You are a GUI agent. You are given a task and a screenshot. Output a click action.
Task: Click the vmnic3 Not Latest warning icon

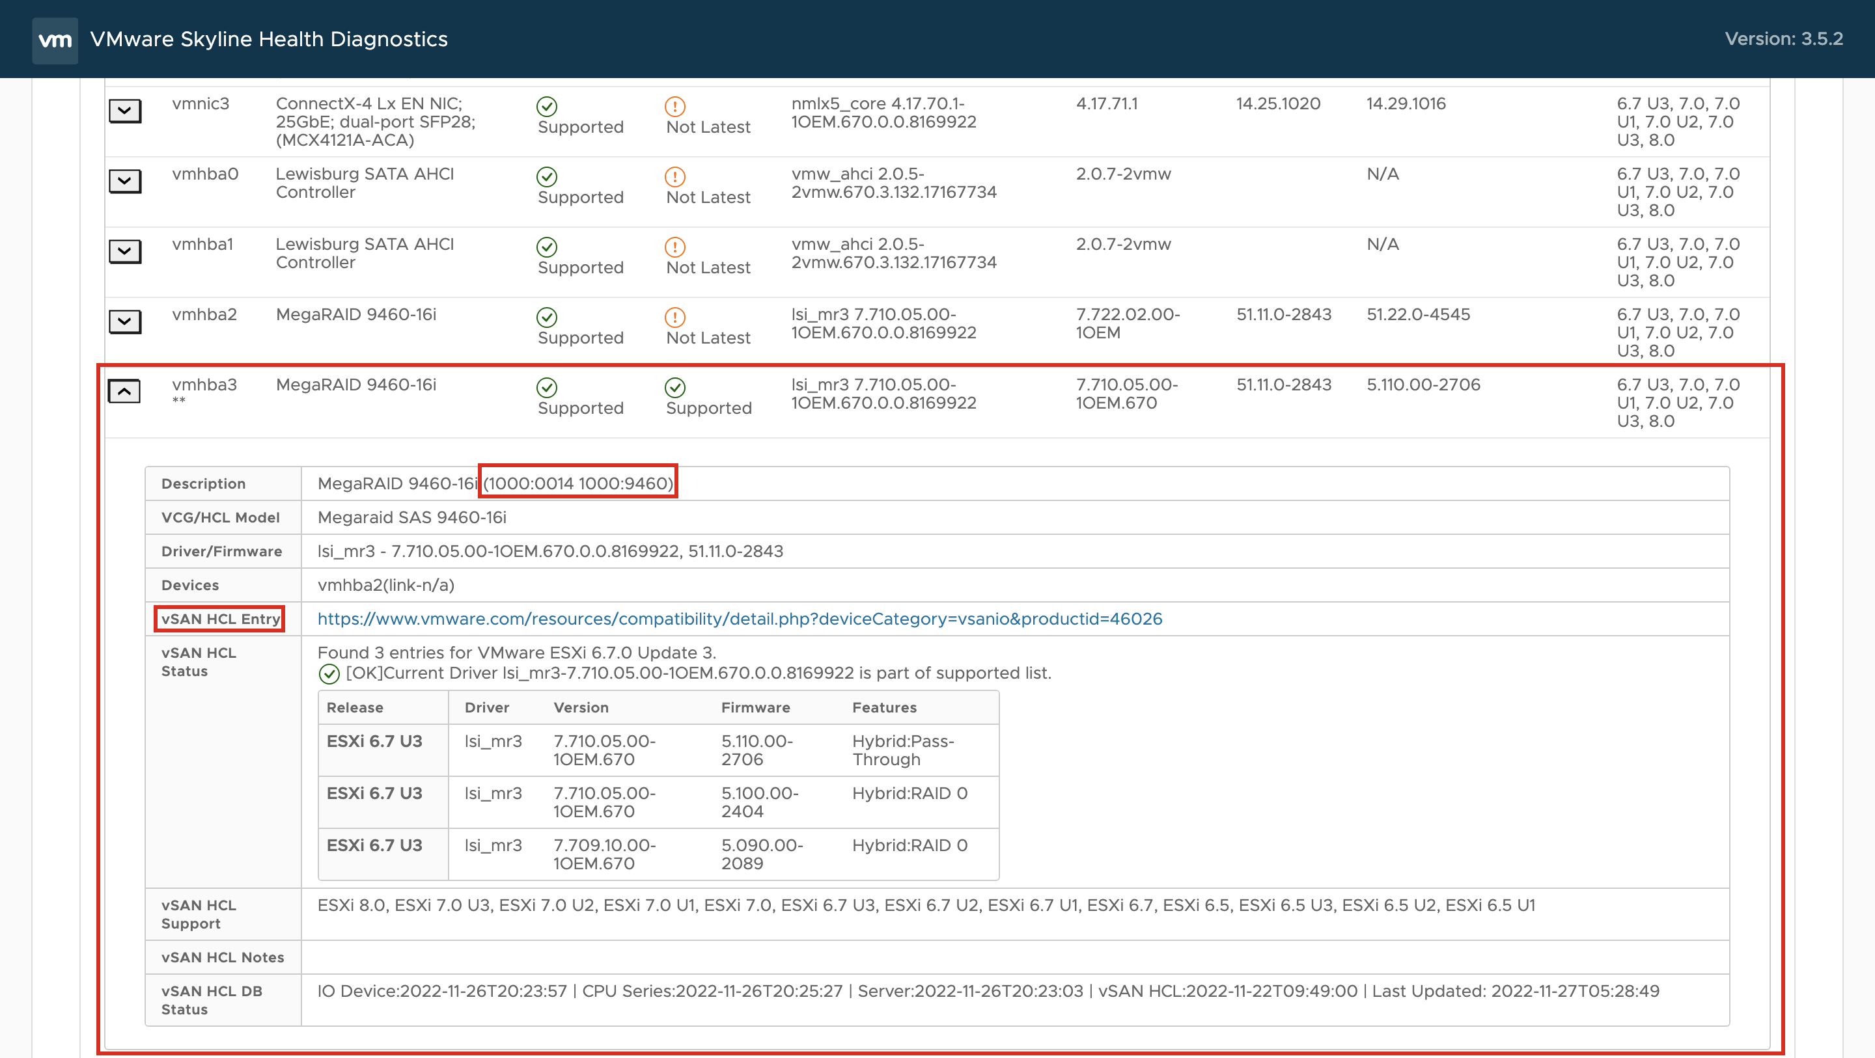click(674, 106)
